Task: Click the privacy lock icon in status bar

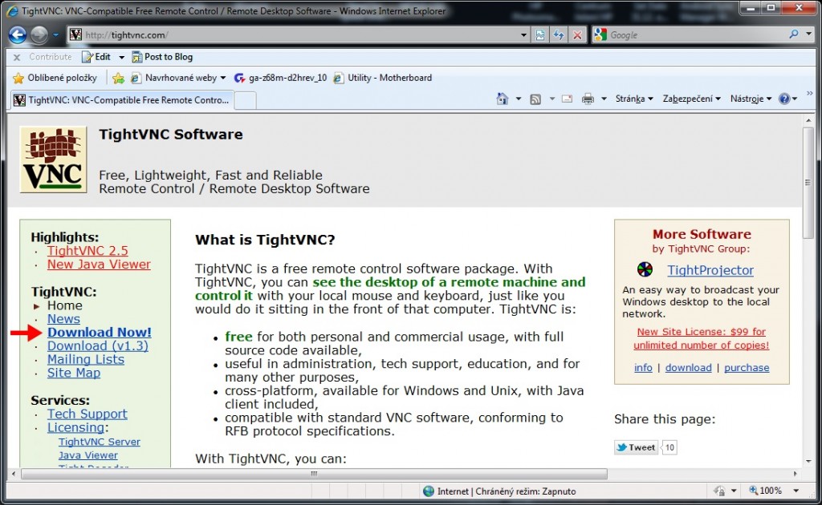Action: point(720,491)
